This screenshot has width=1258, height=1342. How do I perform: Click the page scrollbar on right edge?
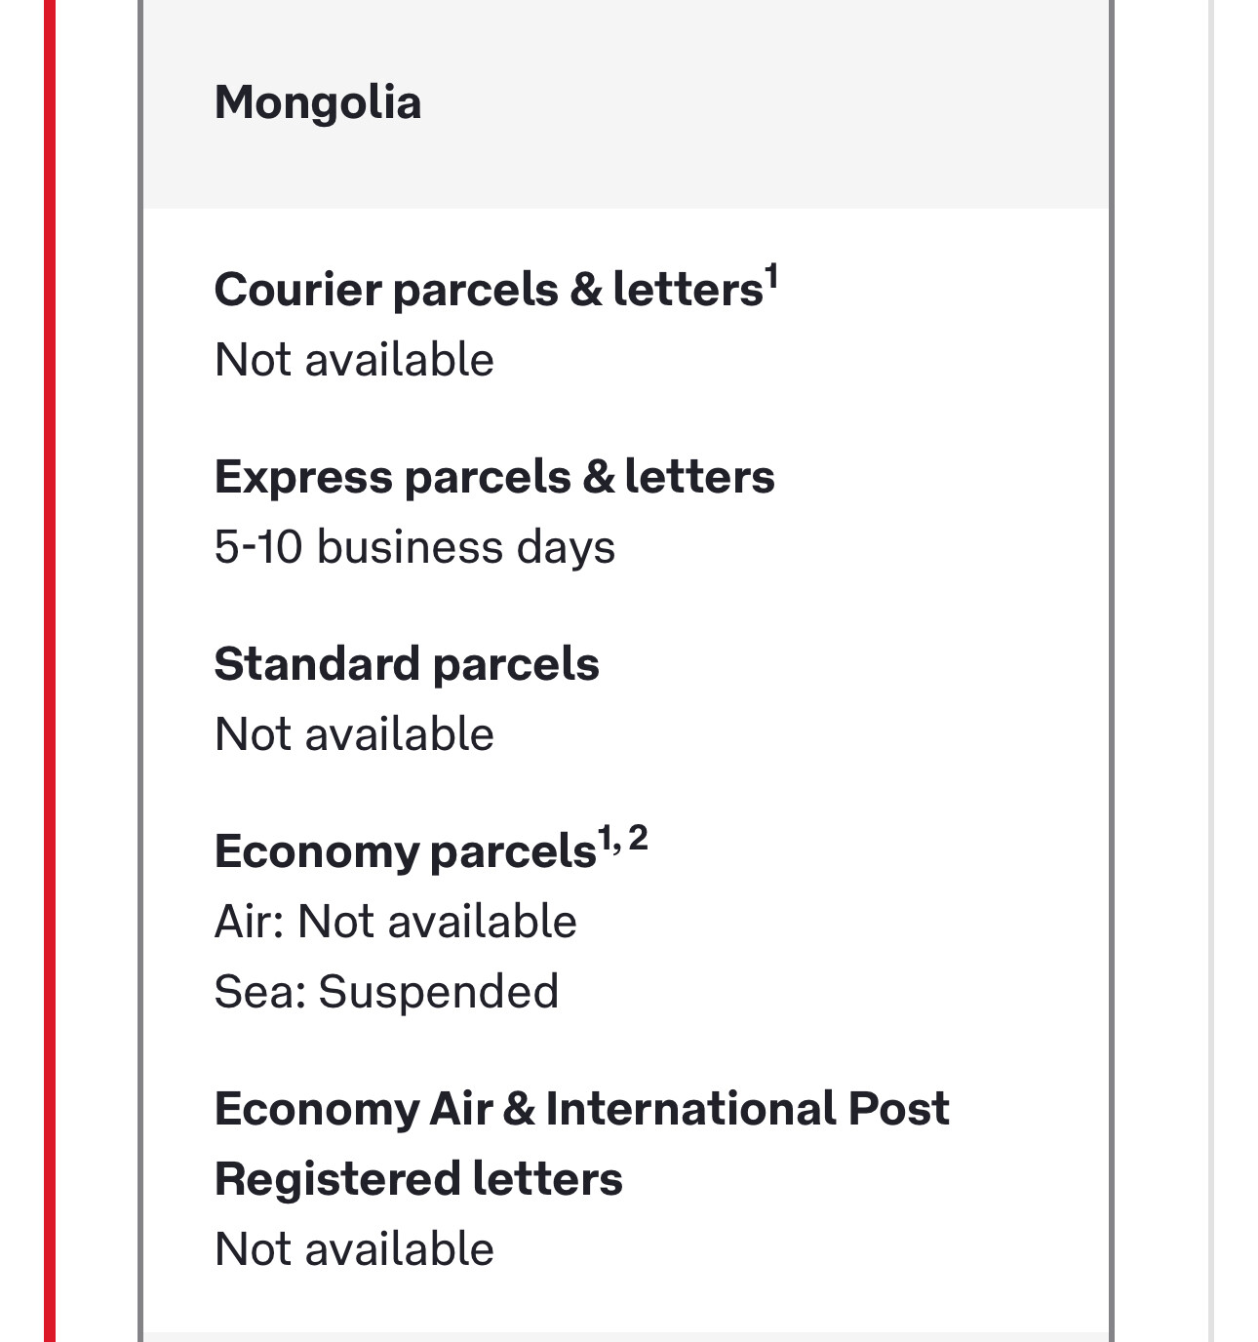coord(1211,671)
